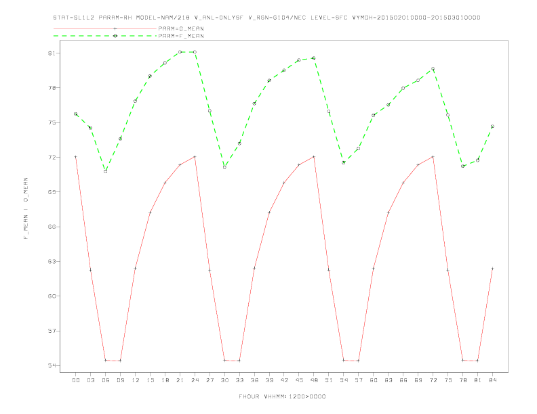Viewport: 537px width, 414px height.
Task: Select the red O_MEAN data point at hour 00
Action: tap(76, 157)
